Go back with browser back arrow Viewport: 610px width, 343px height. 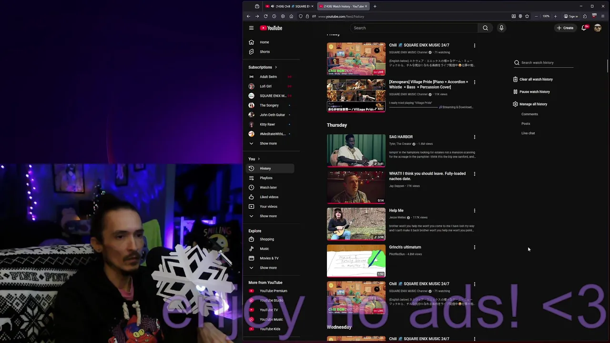point(248,16)
